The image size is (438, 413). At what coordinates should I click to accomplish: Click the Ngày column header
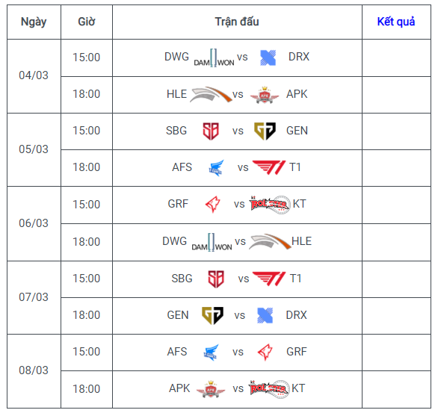click(x=34, y=22)
